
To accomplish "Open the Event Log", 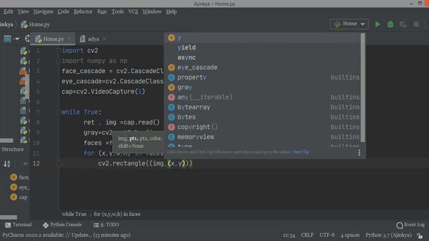I will (x=410, y=225).
